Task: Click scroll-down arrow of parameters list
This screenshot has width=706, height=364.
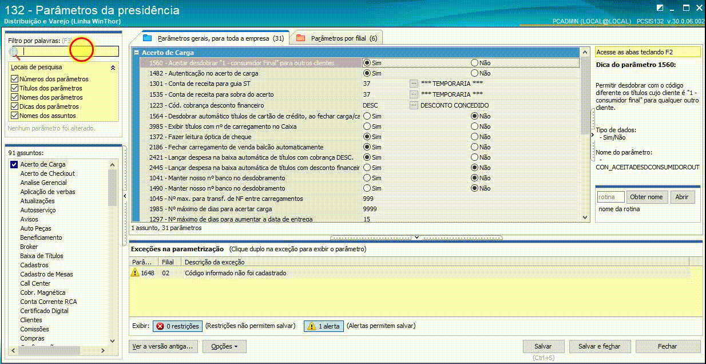Action: click(x=585, y=217)
